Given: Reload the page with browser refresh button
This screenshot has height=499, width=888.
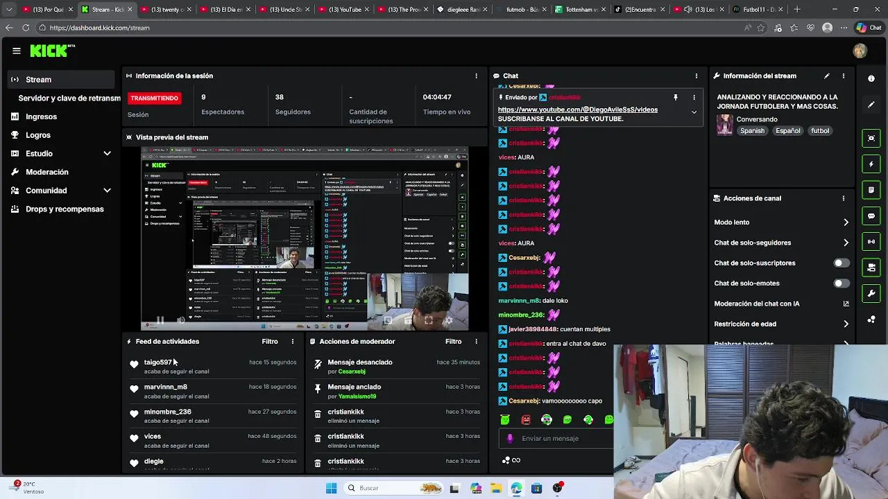Looking at the screenshot, I should [x=26, y=28].
